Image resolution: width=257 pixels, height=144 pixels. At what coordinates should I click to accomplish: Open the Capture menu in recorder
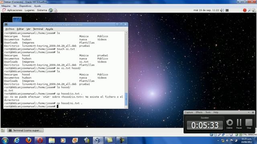coord(189,112)
